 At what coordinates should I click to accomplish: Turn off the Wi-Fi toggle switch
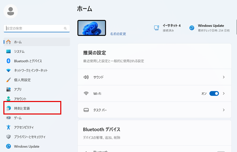pos(214,94)
